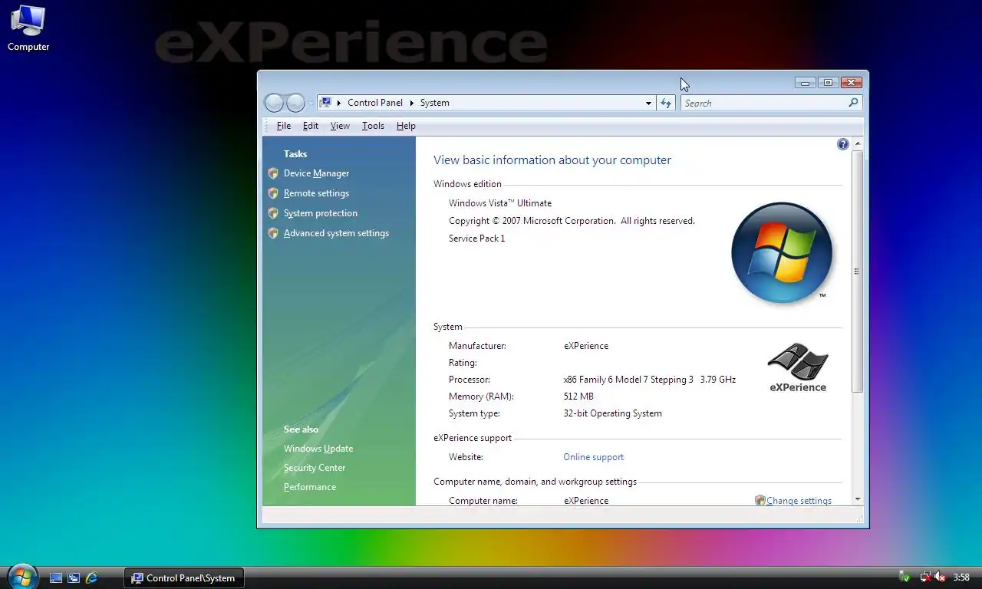The height and width of the screenshot is (589, 982).
Task: Click shield icon beside Advanced system settings
Action: [x=273, y=233]
